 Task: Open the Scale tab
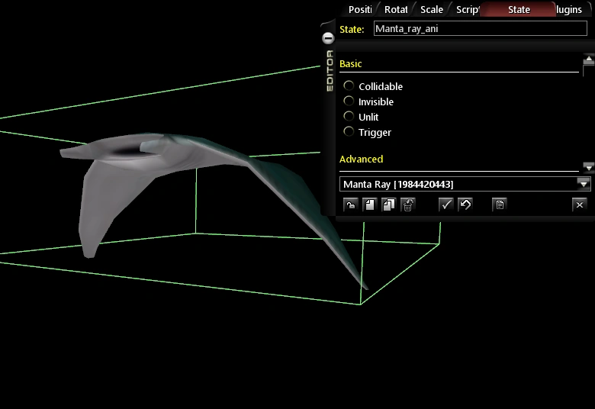(x=432, y=9)
